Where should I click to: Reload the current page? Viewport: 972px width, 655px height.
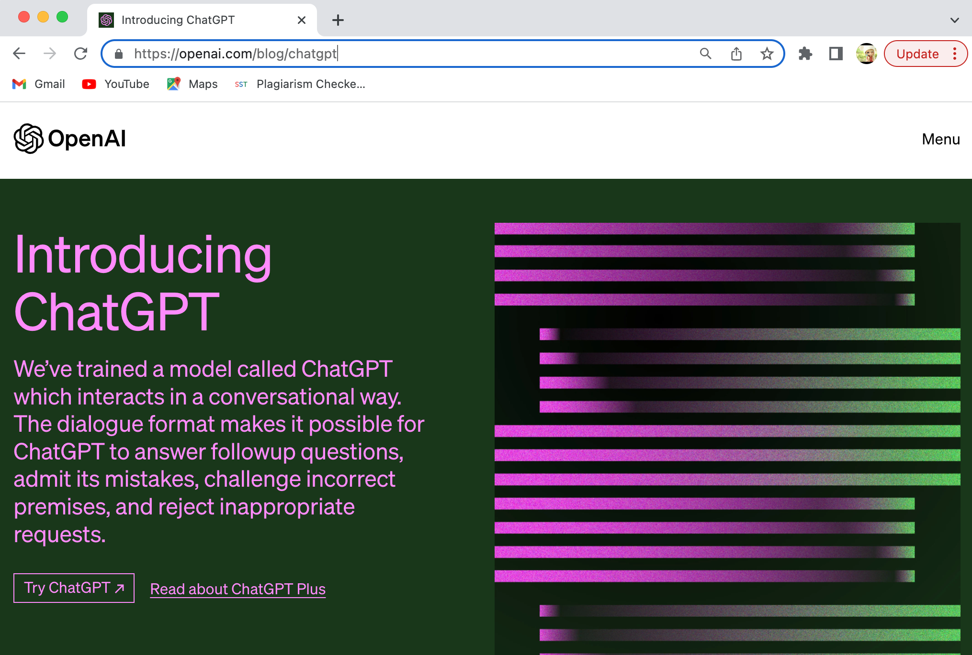click(80, 54)
